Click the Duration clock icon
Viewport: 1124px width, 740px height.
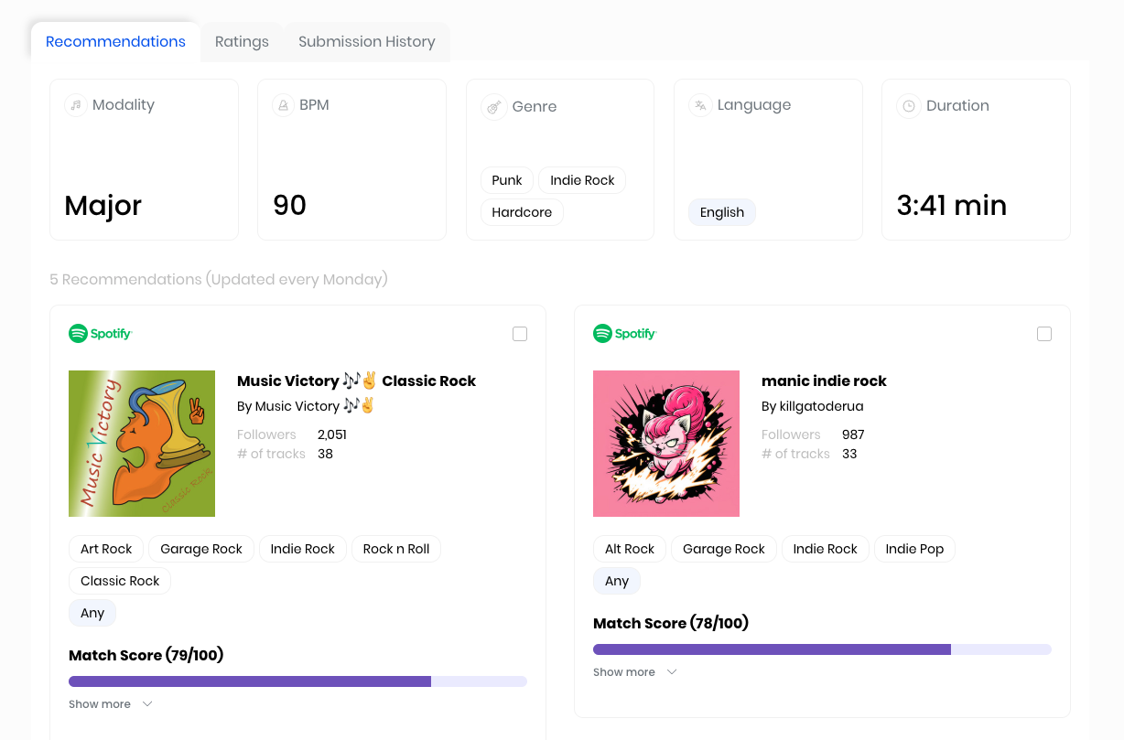point(909,106)
